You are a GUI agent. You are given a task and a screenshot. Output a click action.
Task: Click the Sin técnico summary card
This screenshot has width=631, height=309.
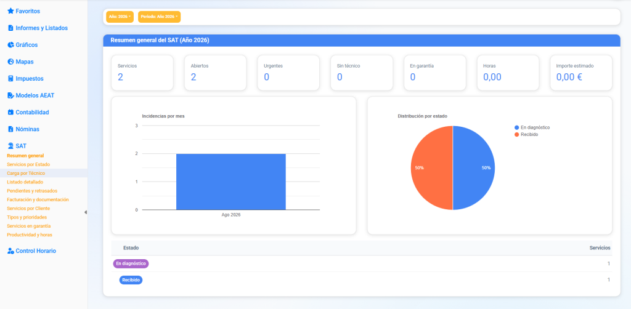(362, 73)
